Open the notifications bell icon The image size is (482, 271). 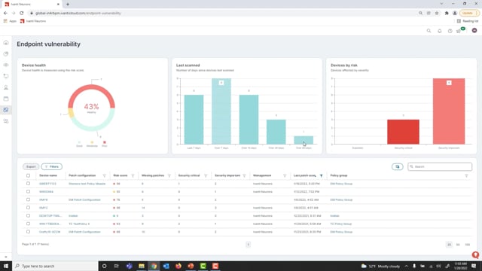click(x=440, y=31)
